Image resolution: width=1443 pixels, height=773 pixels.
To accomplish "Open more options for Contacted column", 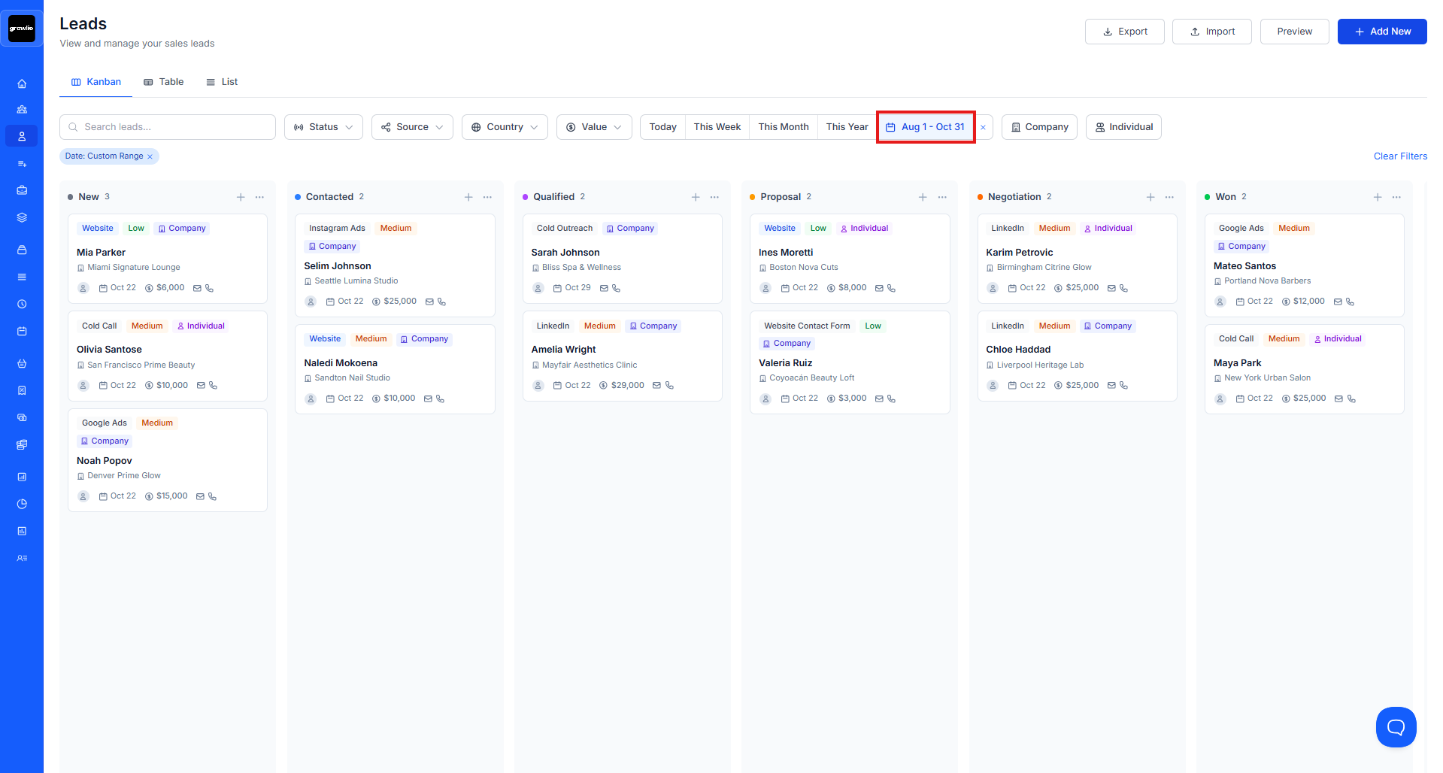I will pyautogui.click(x=487, y=197).
